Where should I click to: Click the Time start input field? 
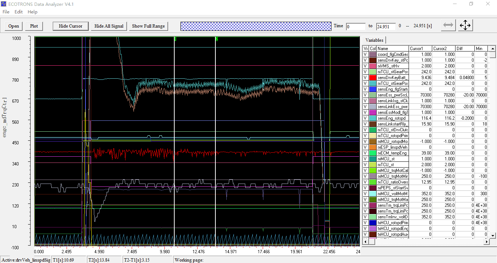pos(356,26)
